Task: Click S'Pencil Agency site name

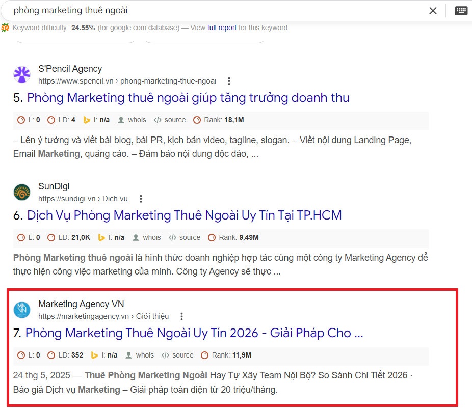Action: coord(70,69)
